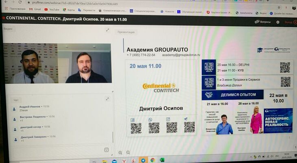Click Андрей Иванов's avatar in chat
The width and height of the screenshot is (297, 163).
pyautogui.click(x=14, y=109)
